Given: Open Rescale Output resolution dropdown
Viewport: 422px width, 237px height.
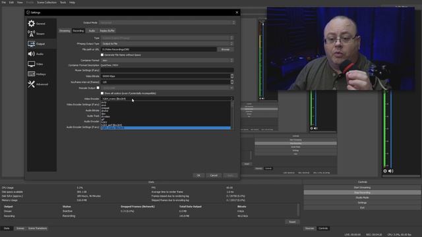Looking at the screenshot, I should [167, 88].
